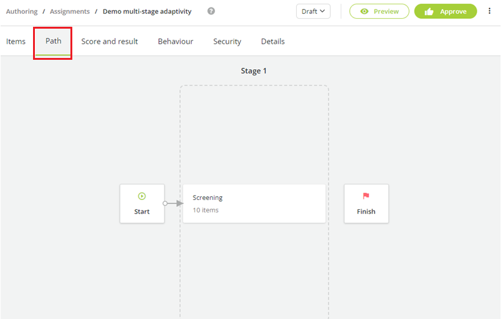Select the Start node box
Viewport: 503px width, 319px height.
(x=142, y=204)
